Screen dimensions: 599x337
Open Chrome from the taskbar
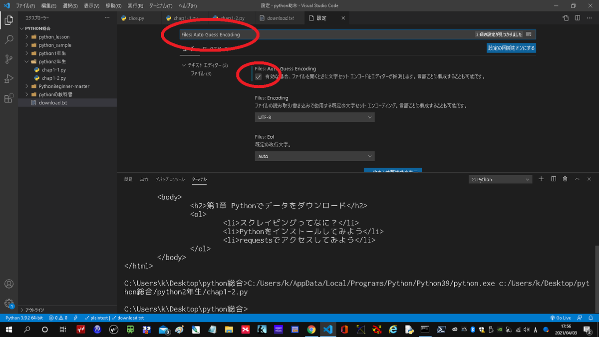[311, 330]
